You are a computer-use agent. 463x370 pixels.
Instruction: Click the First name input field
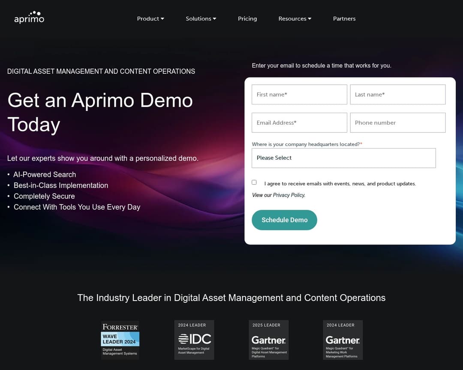(299, 94)
